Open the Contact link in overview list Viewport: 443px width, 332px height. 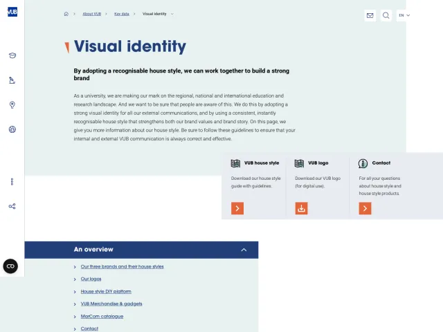coord(89,329)
